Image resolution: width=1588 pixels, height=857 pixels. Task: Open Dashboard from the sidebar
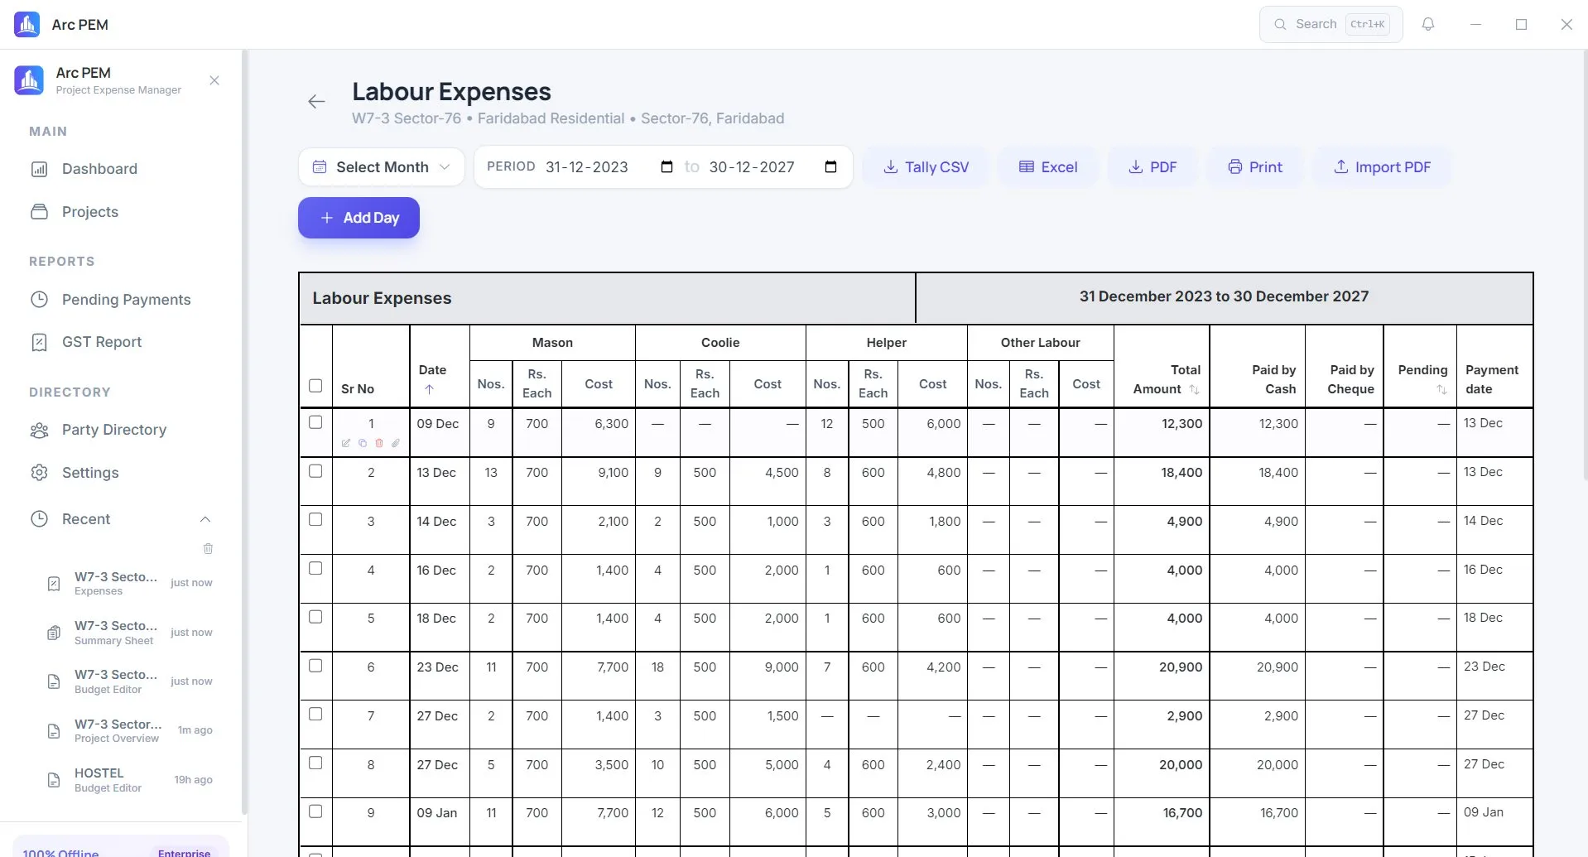pyautogui.click(x=122, y=169)
